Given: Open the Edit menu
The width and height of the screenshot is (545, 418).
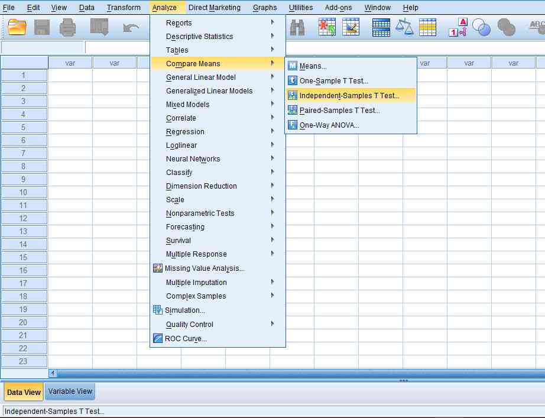Looking at the screenshot, I should coord(33,7).
